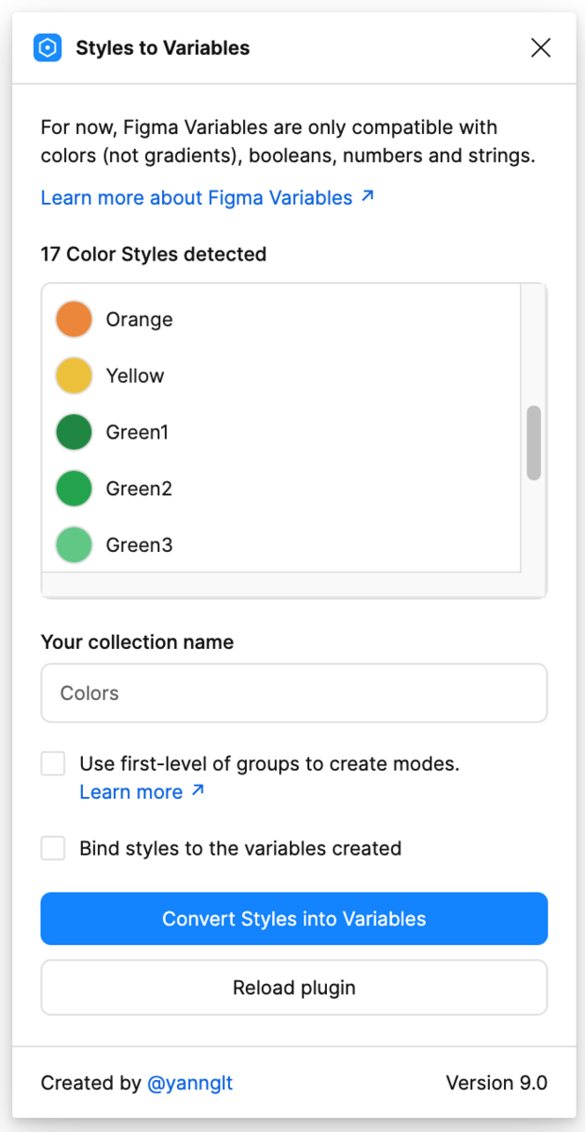The height and width of the screenshot is (1132, 585).
Task: Select the light Green3 color swatch
Action: pos(73,545)
